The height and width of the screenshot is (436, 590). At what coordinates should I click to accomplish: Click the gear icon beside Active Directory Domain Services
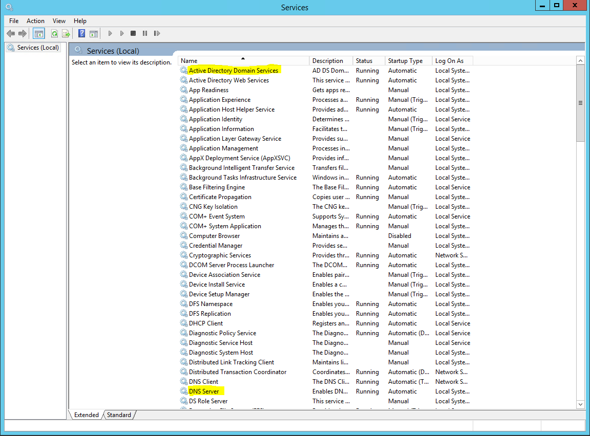184,70
